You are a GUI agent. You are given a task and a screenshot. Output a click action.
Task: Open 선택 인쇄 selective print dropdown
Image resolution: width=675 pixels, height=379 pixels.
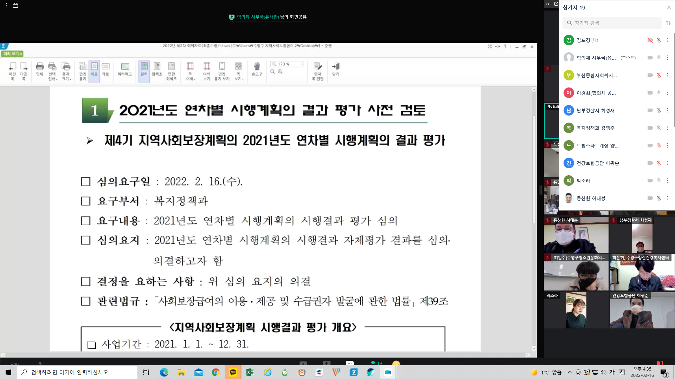coord(52,71)
